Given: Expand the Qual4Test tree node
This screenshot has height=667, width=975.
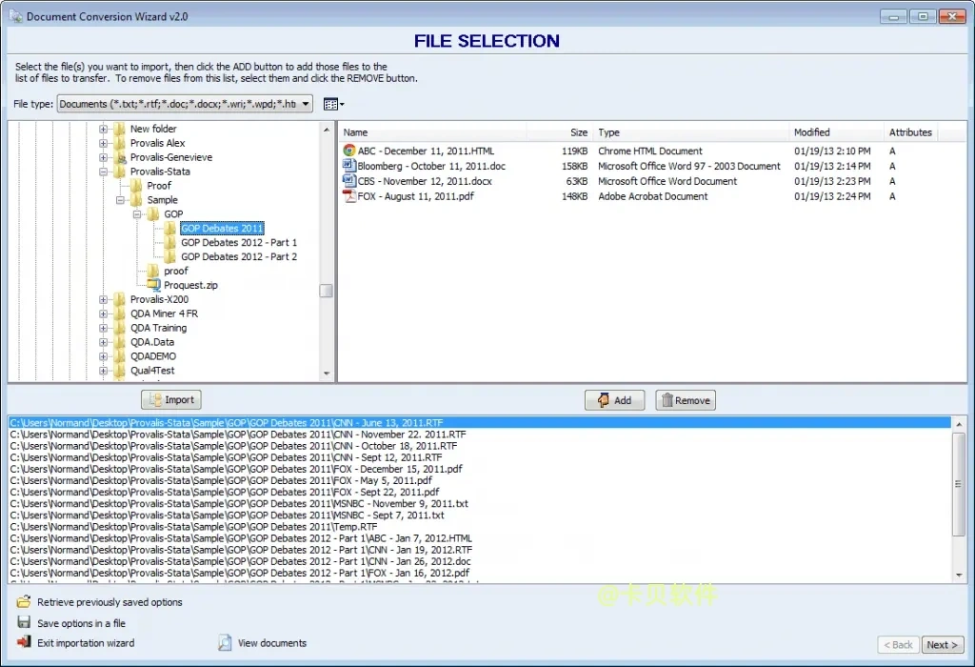Looking at the screenshot, I should (103, 371).
